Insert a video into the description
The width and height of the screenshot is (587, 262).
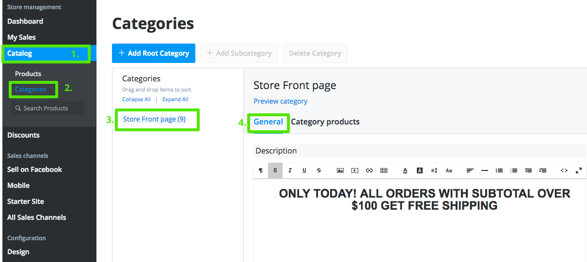(x=355, y=170)
